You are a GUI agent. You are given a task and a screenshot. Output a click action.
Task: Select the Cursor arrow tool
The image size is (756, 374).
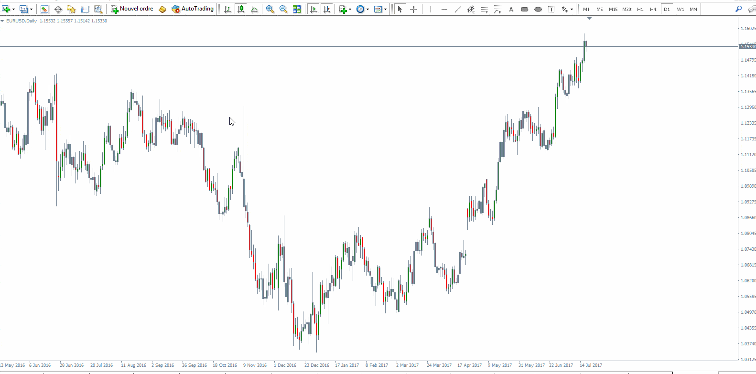pyautogui.click(x=400, y=9)
